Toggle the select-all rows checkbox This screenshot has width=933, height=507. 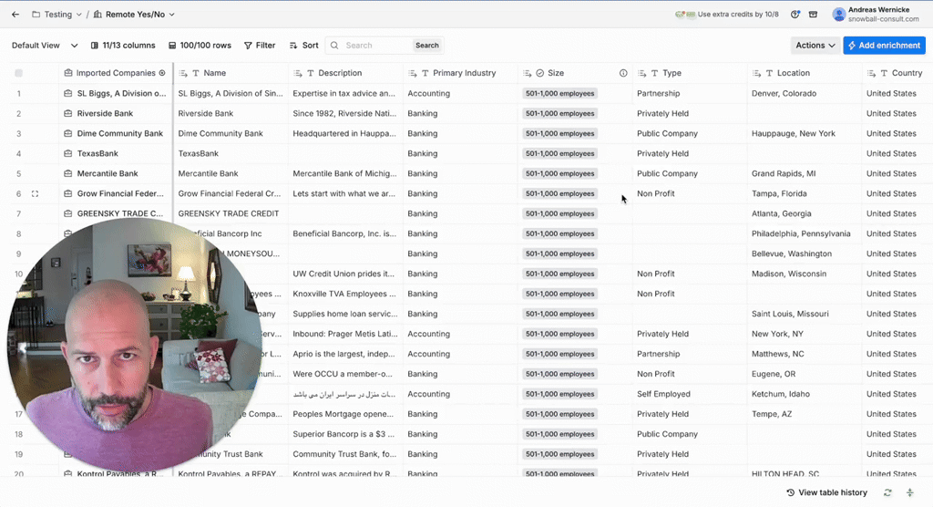[x=18, y=73]
